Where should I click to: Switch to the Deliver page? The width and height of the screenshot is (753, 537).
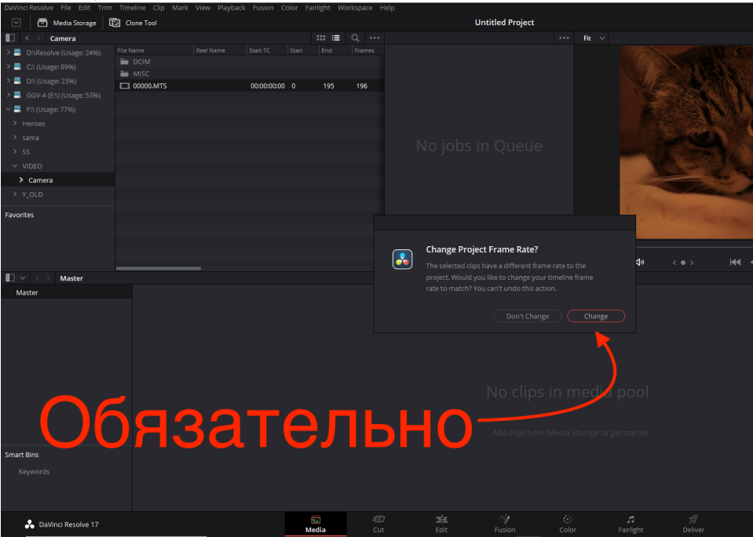pos(693,524)
